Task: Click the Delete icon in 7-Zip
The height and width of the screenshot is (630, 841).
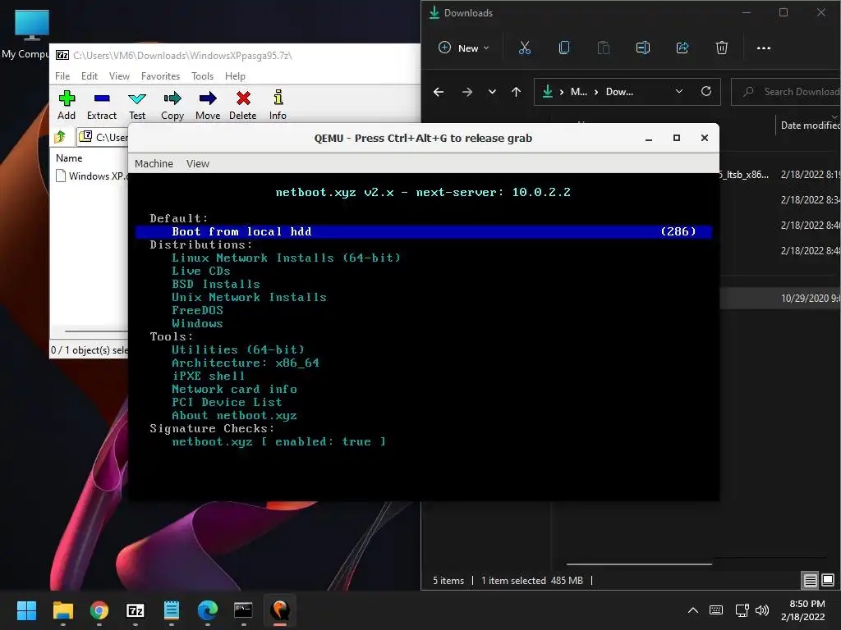Action: click(x=243, y=105)
